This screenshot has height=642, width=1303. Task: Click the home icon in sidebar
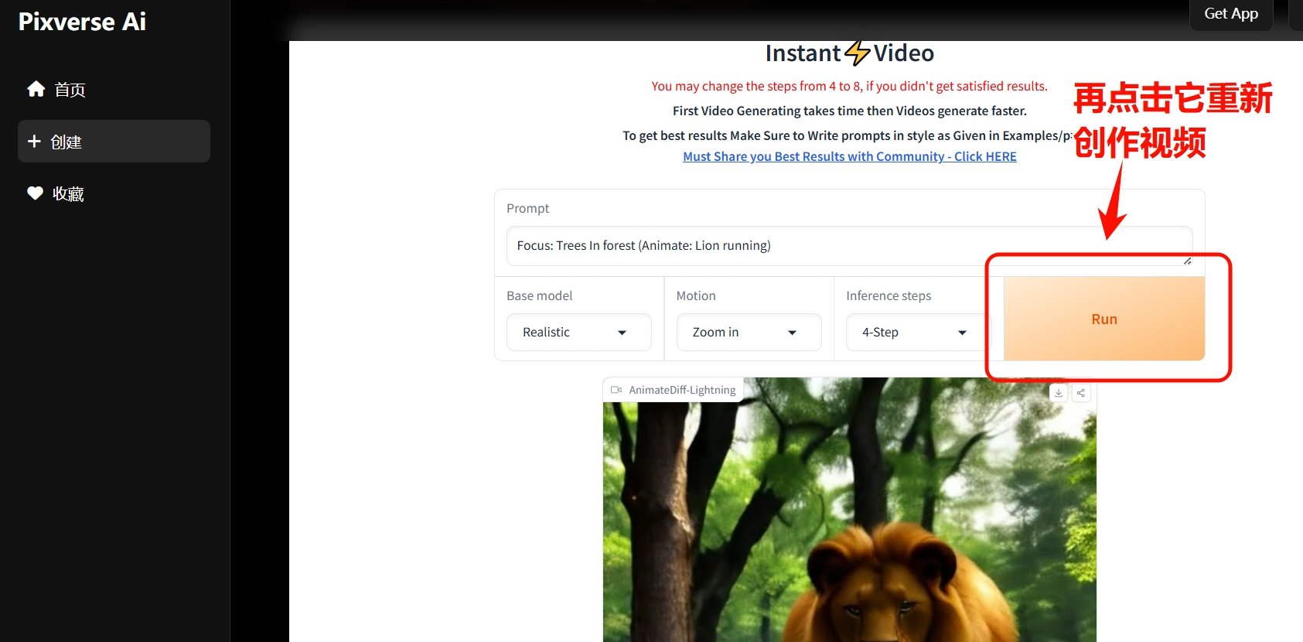pyautogui.click(x=36, y=89)
